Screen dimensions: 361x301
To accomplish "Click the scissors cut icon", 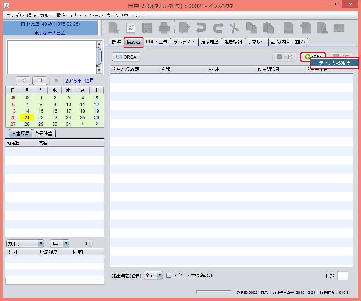I will (x=234, y=28).
